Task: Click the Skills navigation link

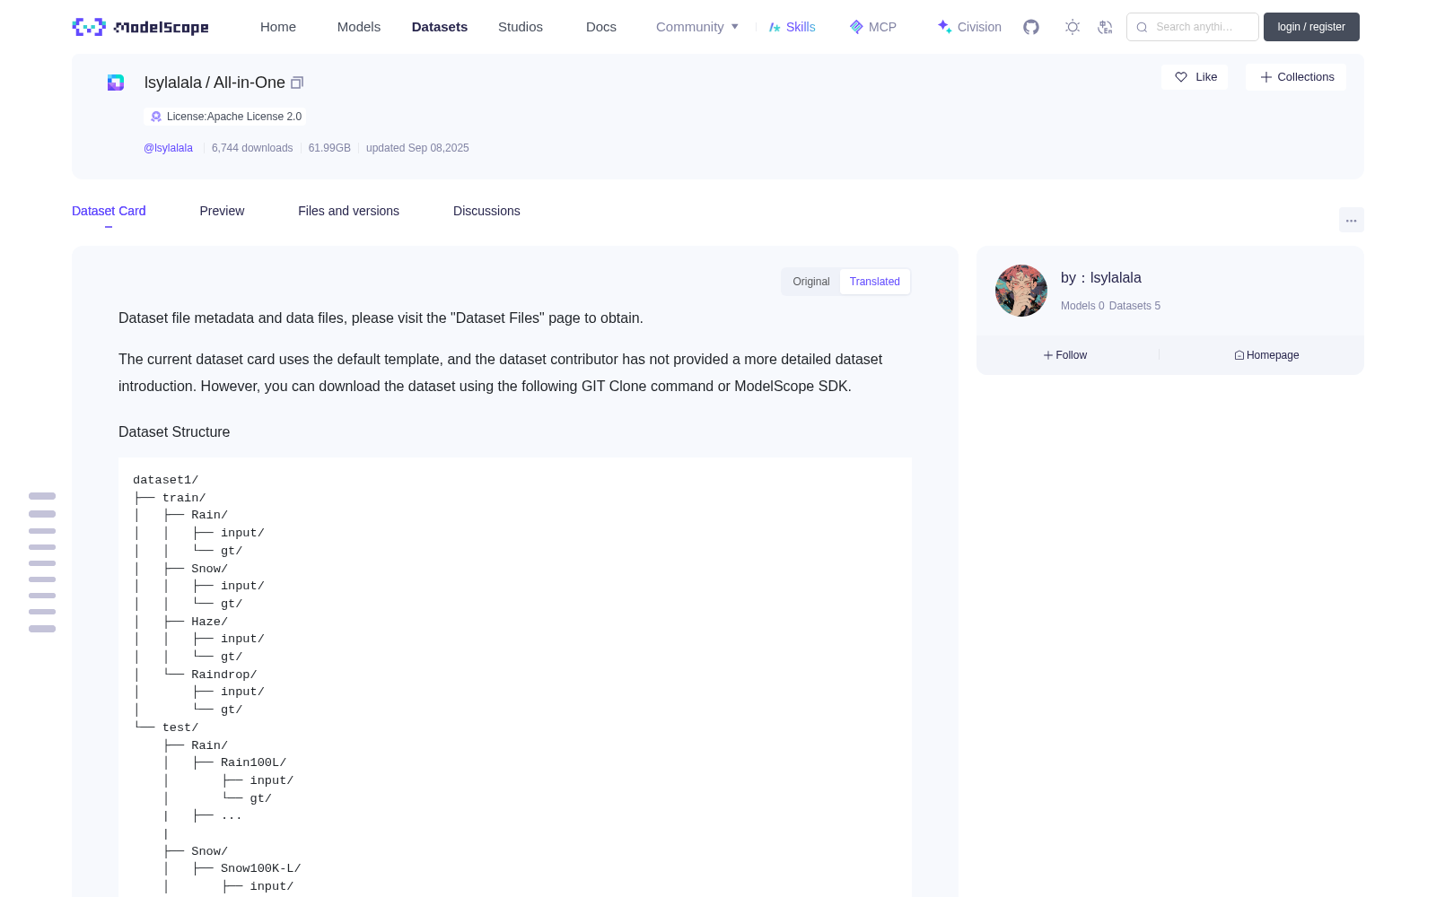Action: click(x=801, y=27)
